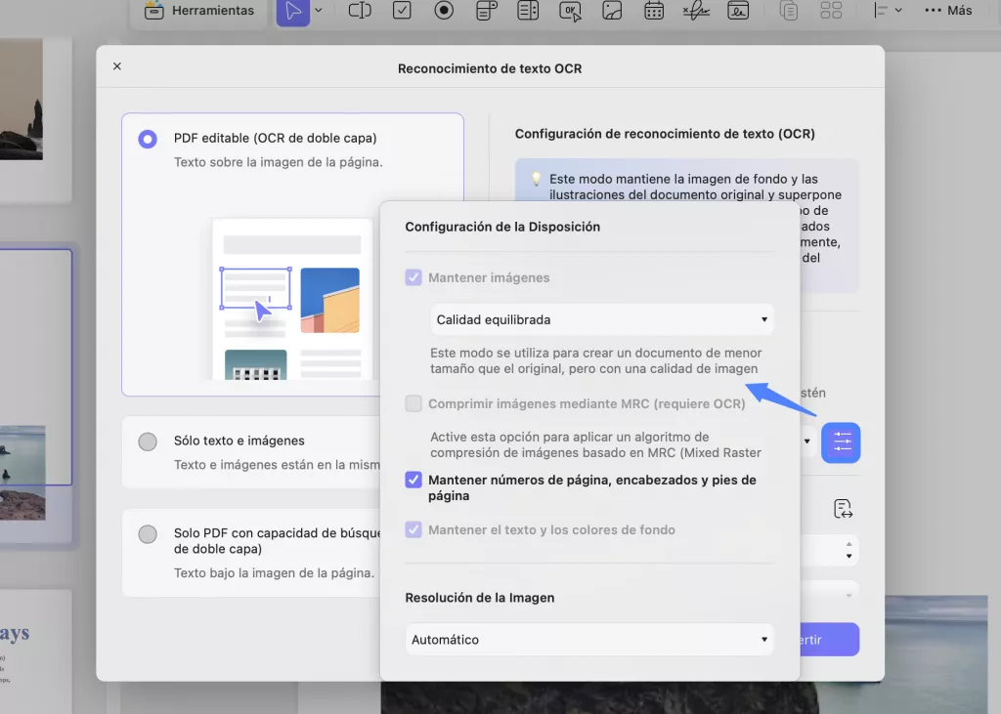Select the arrow pointer tool
The width and height of the screenshot is (1001, 714).
coord(293,11)
